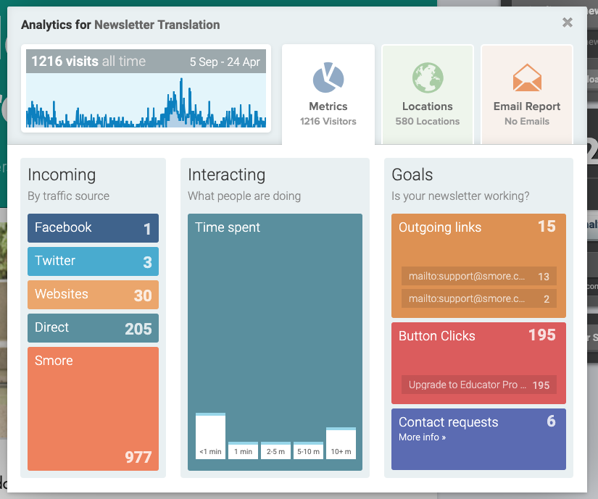Click the No Emails label
The image size is (598, 499).
coord(527,122)
